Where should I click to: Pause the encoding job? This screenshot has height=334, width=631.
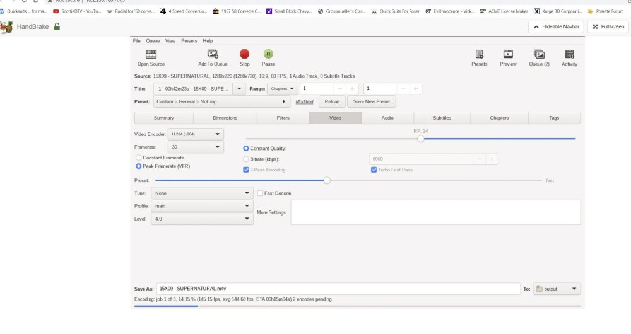tap(268, 54)
